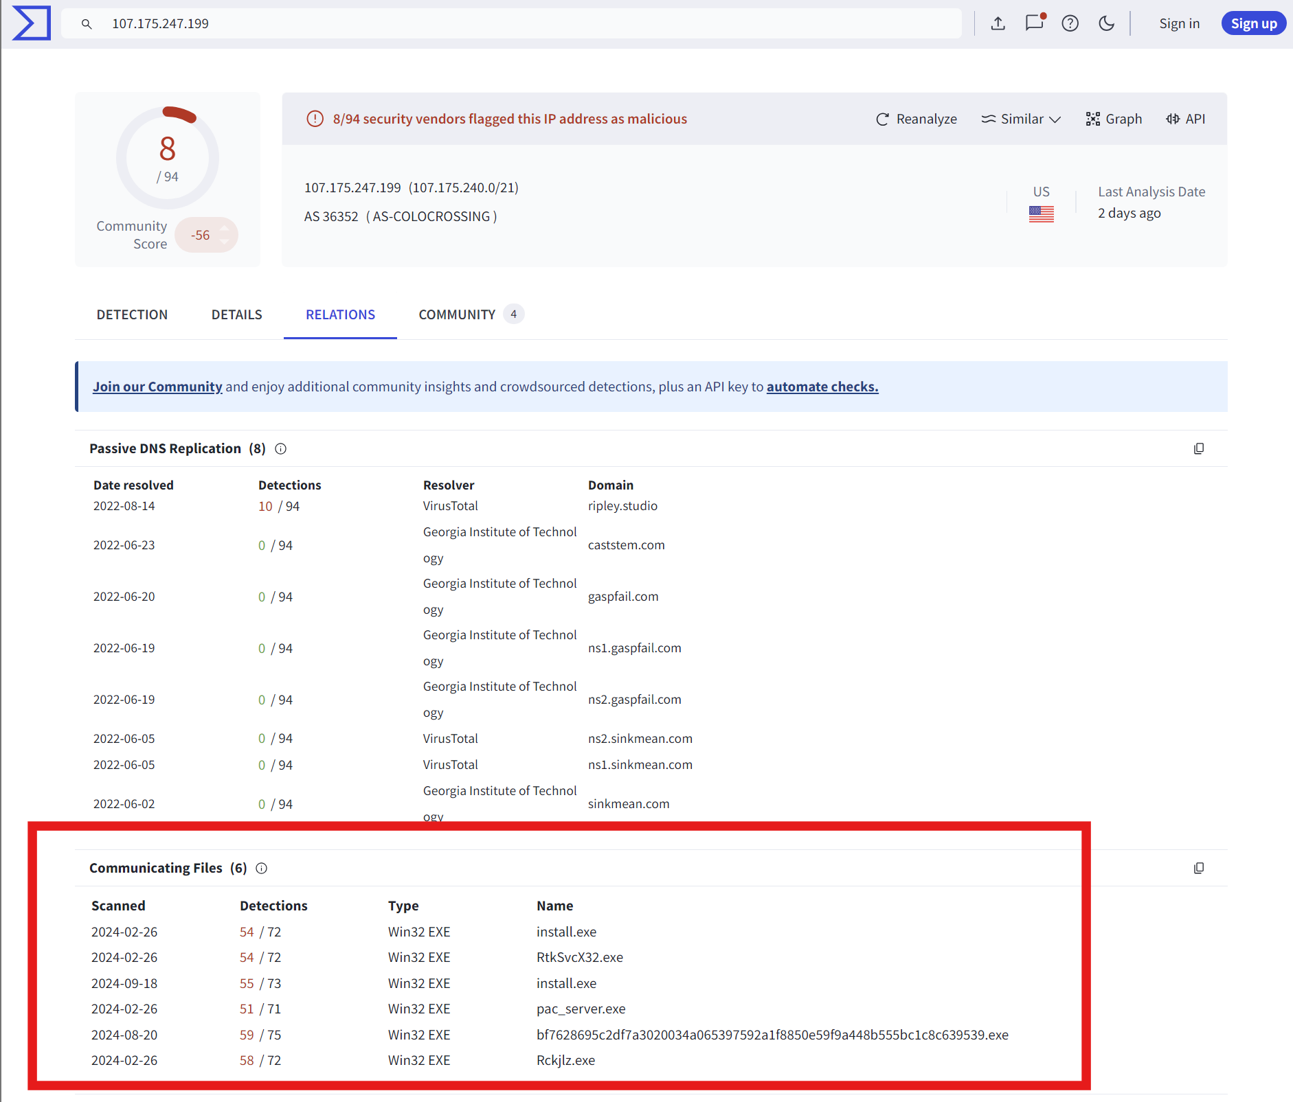Click the VirusTotal logo icon
The width and height of the screenshot is (1293, 1102).
point(31,23)
